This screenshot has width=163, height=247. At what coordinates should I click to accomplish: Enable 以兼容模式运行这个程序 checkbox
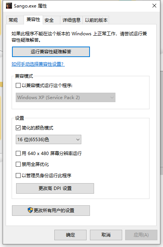click(18, 85)
